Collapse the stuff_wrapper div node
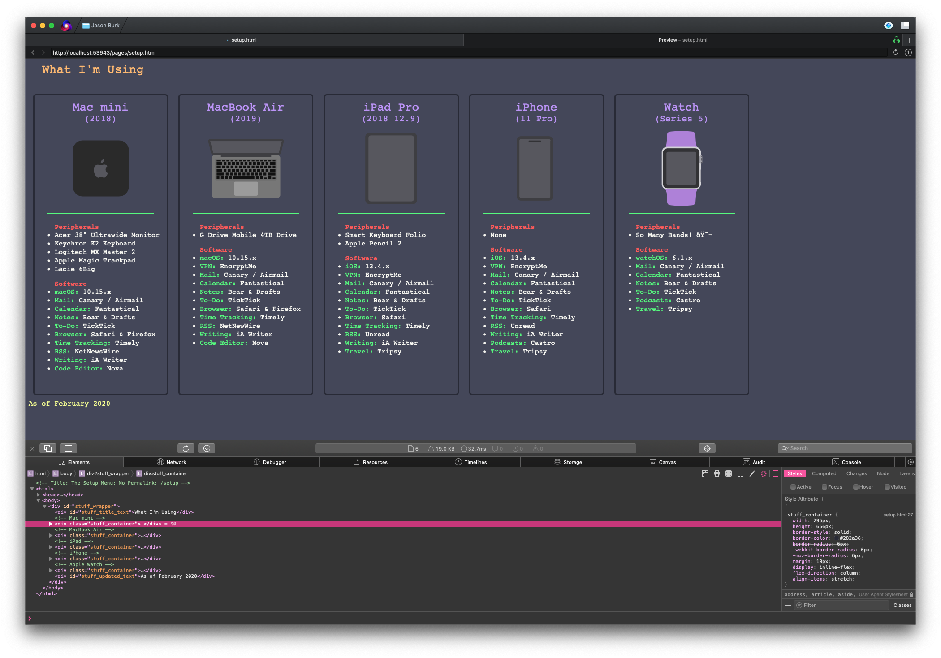 click(x=45, y=506)
